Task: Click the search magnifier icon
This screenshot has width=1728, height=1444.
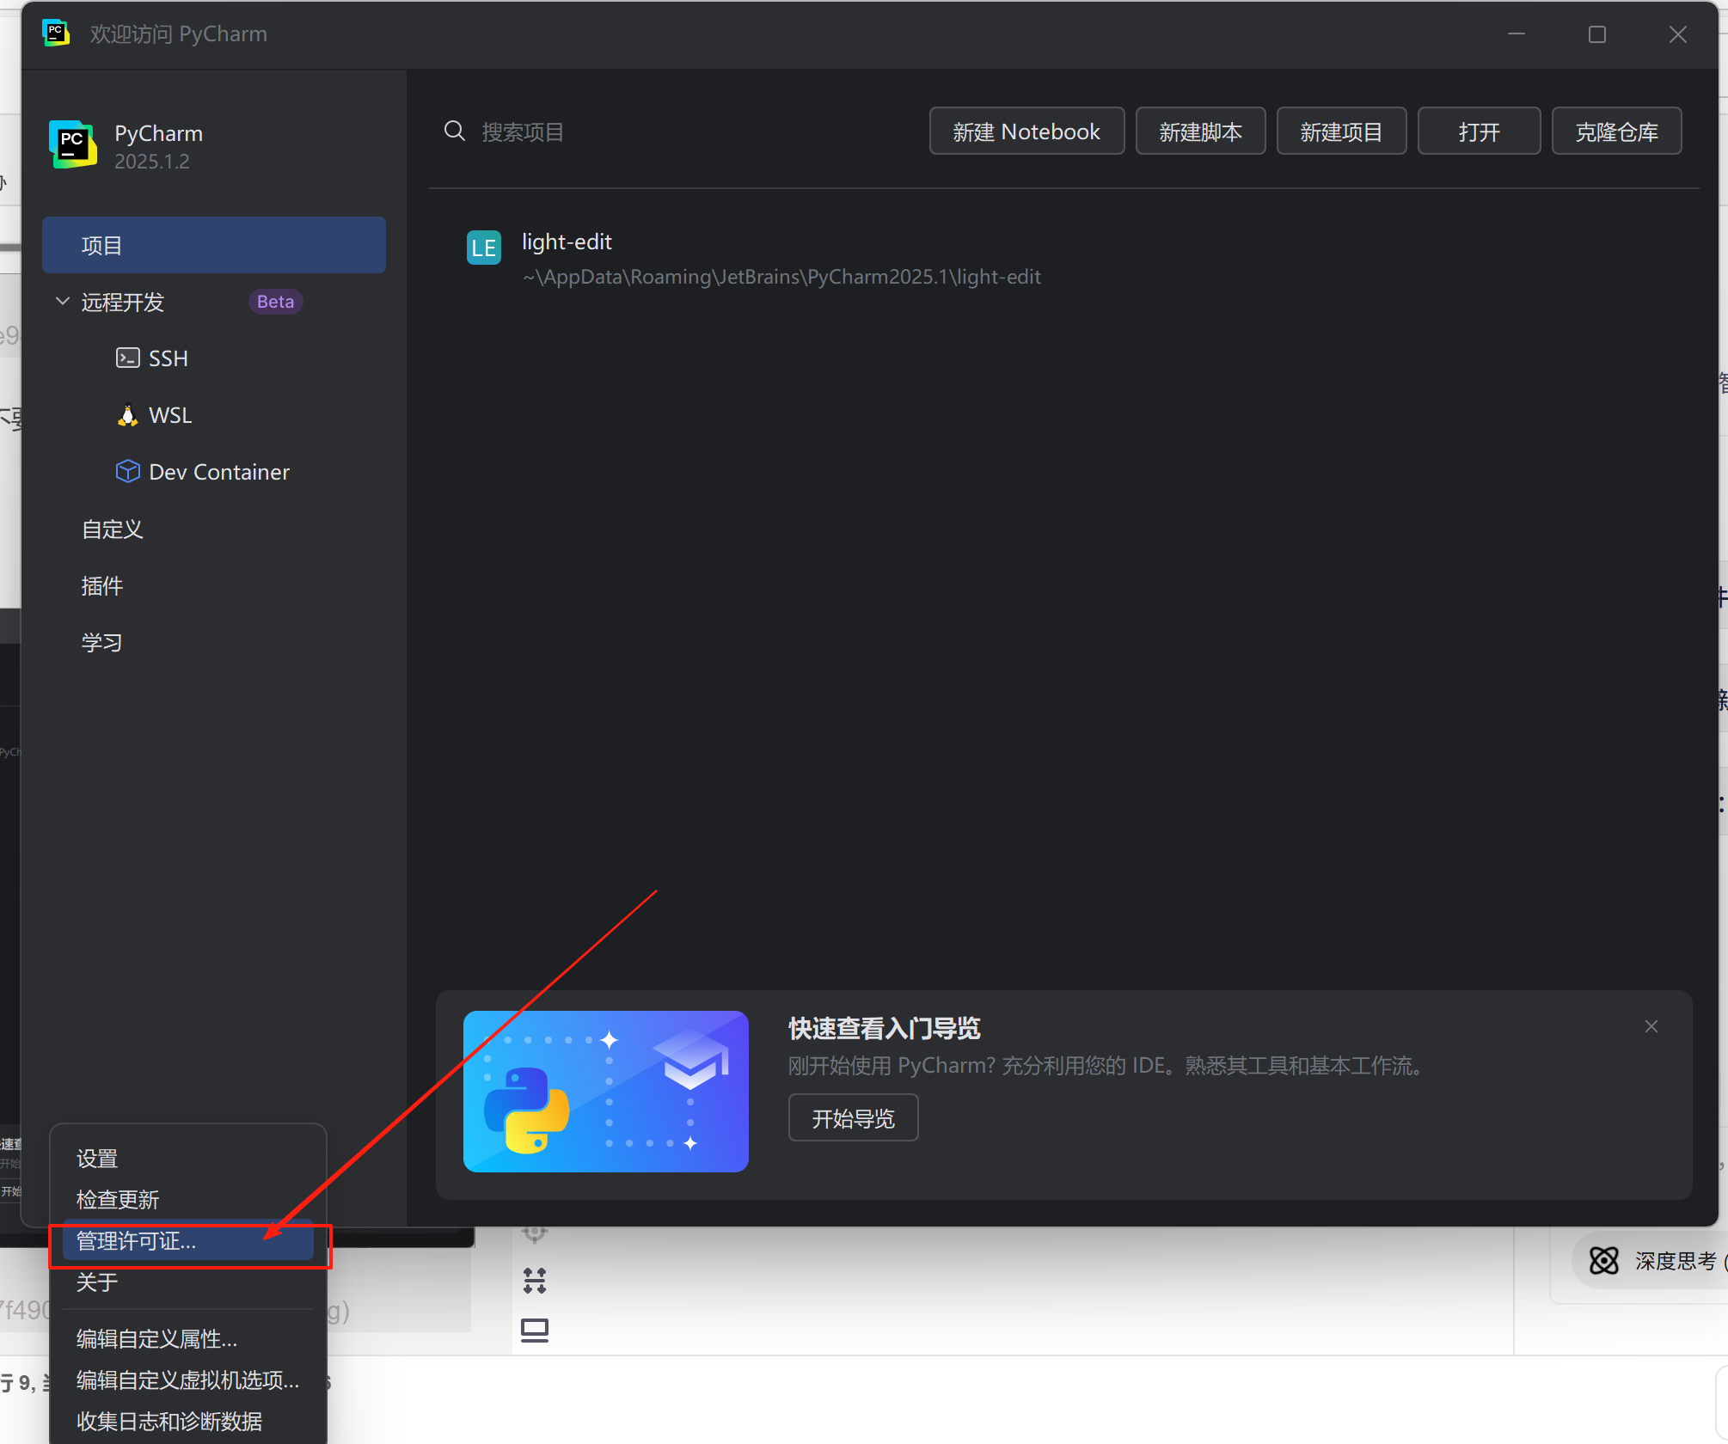Action: point(454,132)
